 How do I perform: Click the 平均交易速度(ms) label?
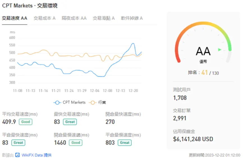20,114
